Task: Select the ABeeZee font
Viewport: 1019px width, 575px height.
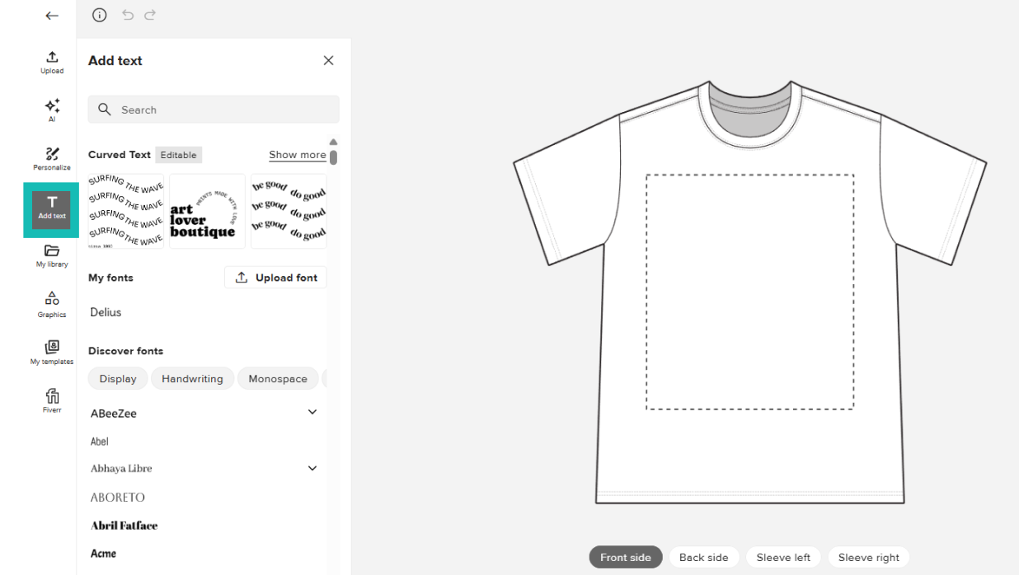Action: point(114,414)
